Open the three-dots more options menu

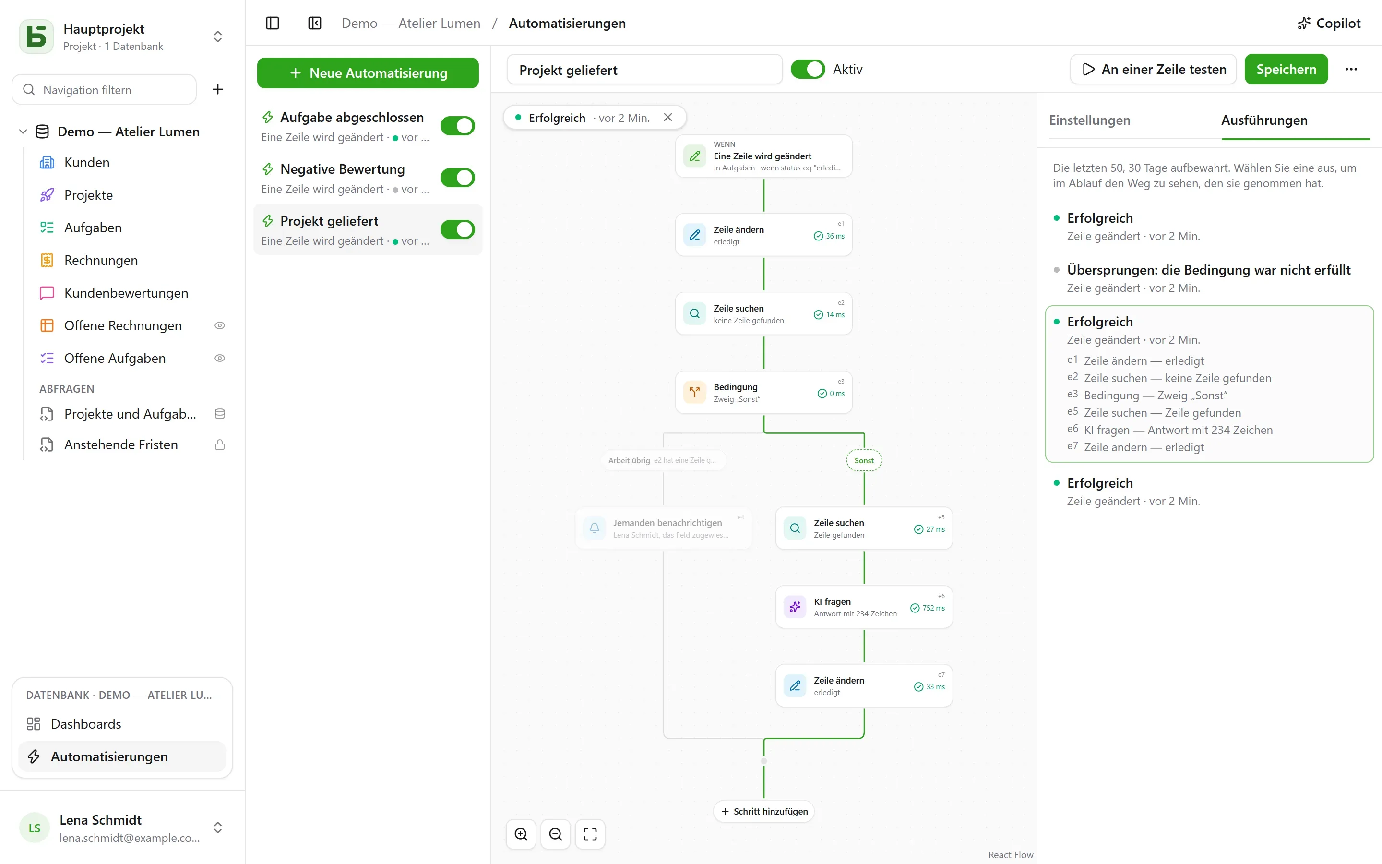click(x=1351, y=69)
